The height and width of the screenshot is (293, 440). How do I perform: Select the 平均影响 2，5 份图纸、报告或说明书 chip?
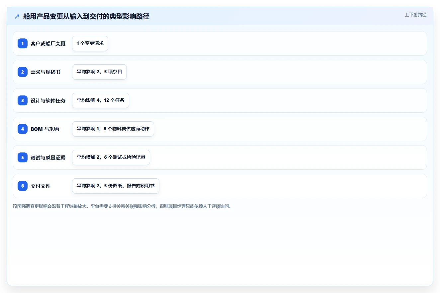(116, 186)
